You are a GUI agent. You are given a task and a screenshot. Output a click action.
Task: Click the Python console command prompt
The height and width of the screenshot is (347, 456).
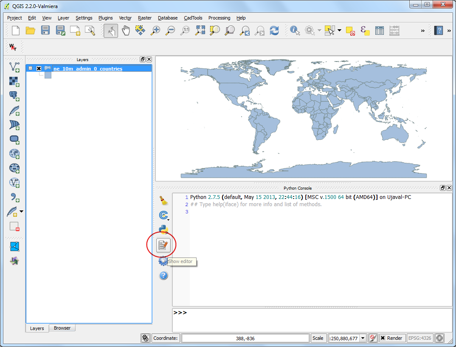[x=312, y=320]
